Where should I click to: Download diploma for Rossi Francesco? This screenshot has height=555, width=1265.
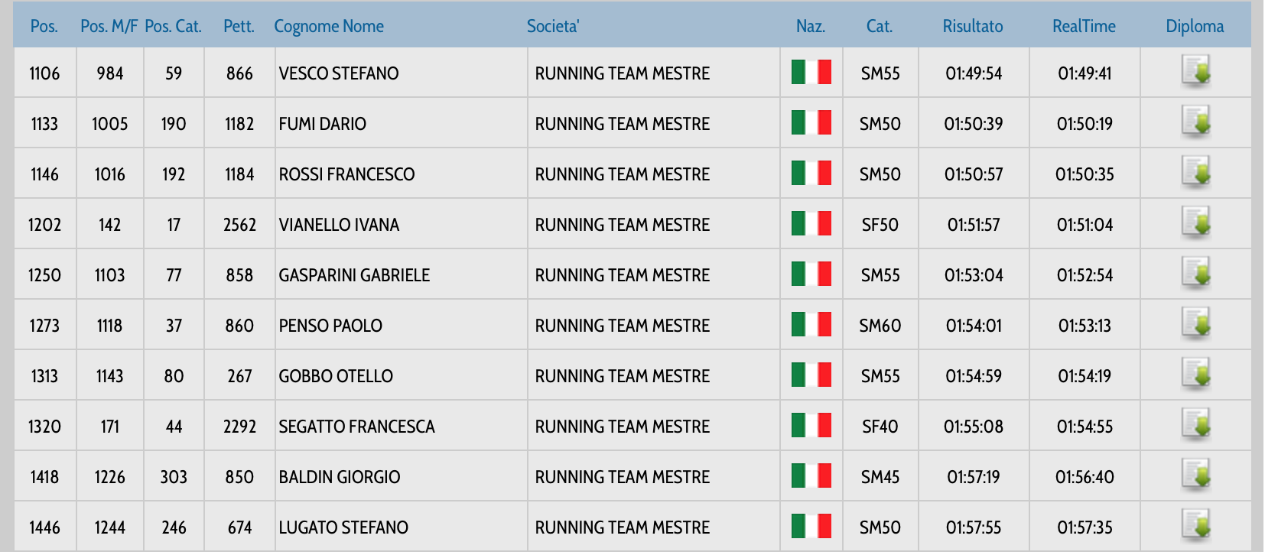[x=1195, y=172]
